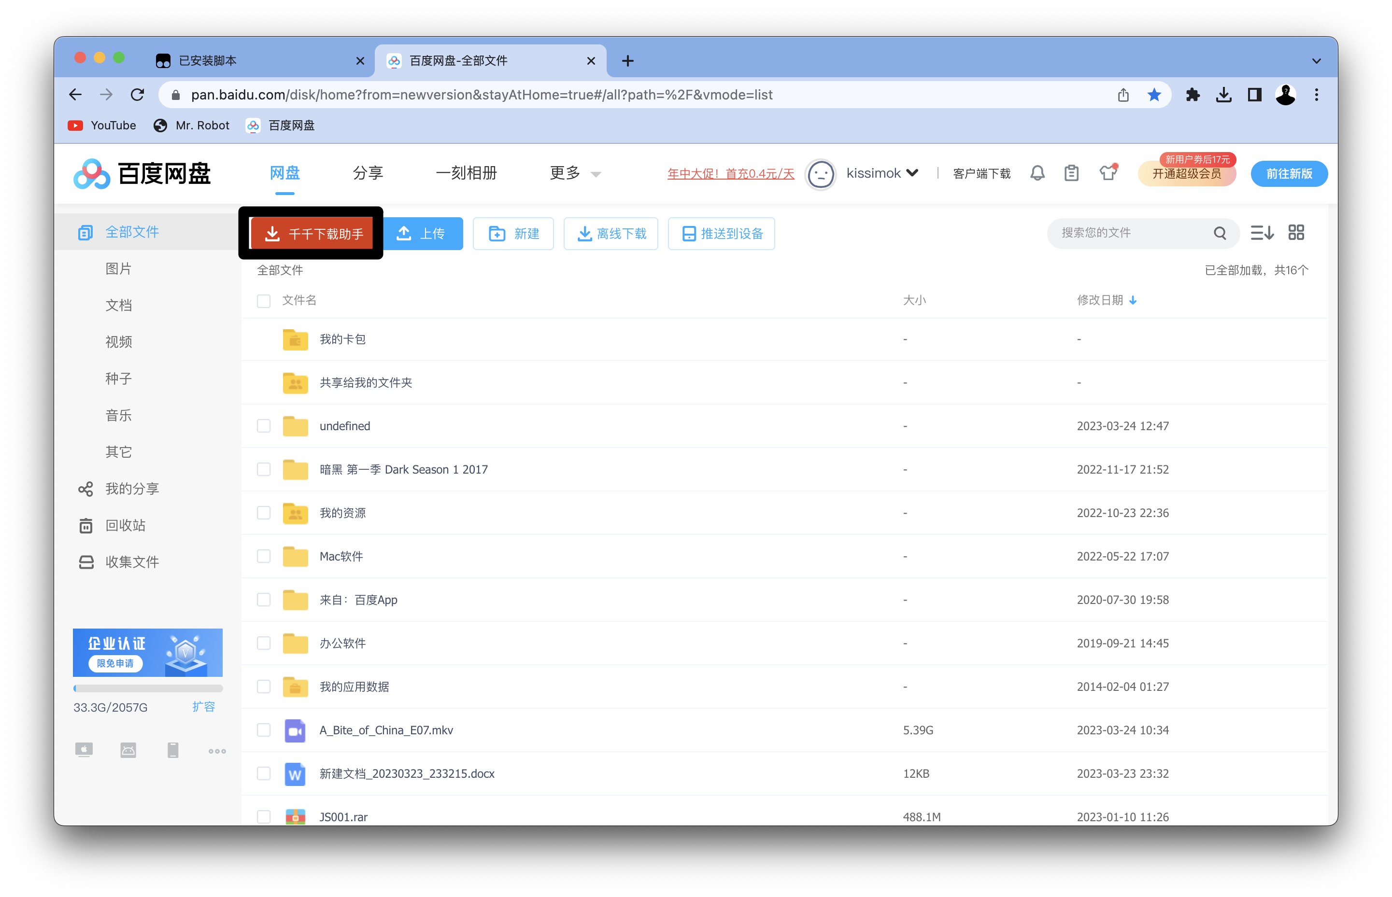Click browser extensions puzzle icon
The height and width of the screenshot is (897, 1392).
point(1192,95)
